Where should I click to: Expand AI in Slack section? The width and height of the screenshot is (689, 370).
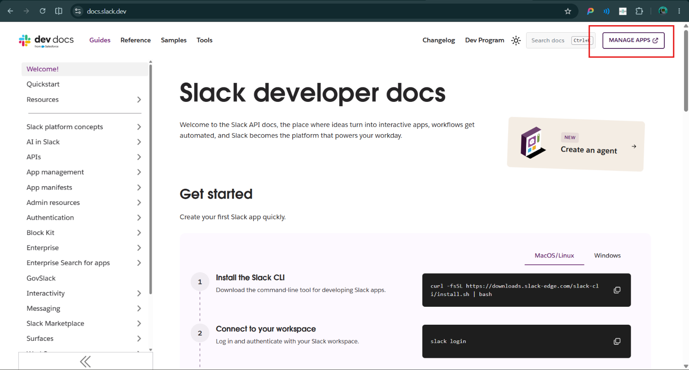[139, 142]
